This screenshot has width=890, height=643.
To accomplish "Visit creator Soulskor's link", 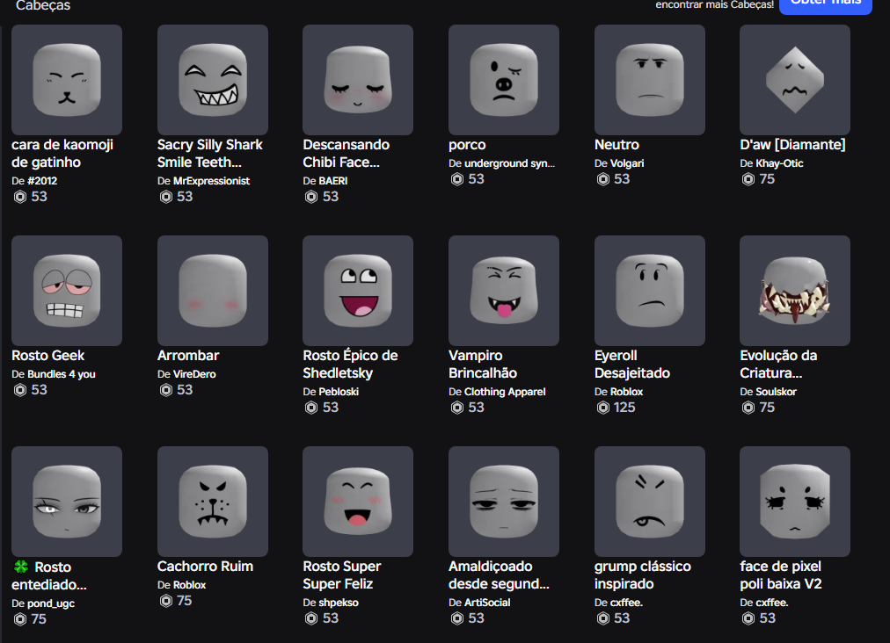I will [x=776, y=392].
